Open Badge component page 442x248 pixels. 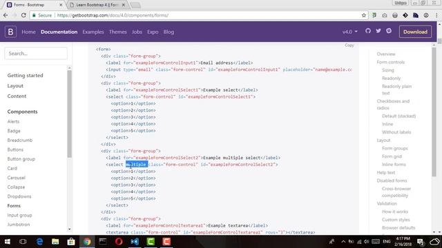(x=14, y=131)
